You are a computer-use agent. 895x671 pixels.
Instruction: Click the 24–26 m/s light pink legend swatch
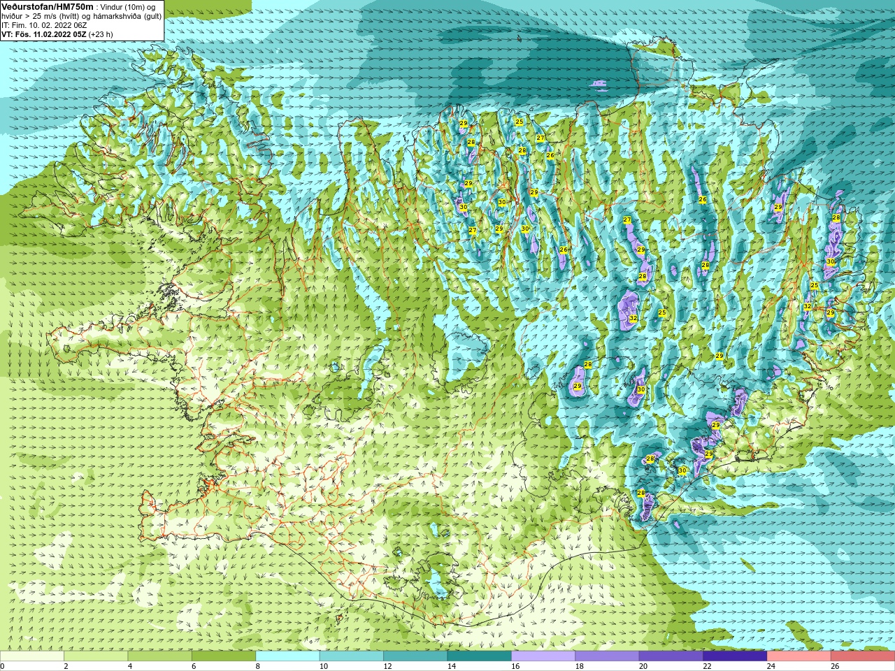(799, 656)
